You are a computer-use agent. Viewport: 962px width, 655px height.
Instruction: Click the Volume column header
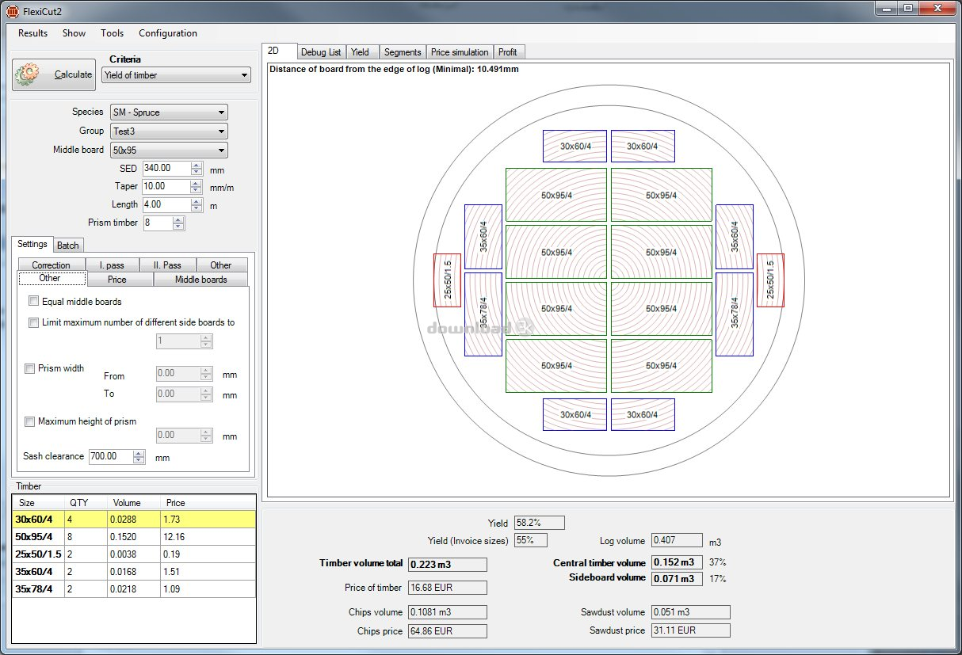tap(134, 503)
